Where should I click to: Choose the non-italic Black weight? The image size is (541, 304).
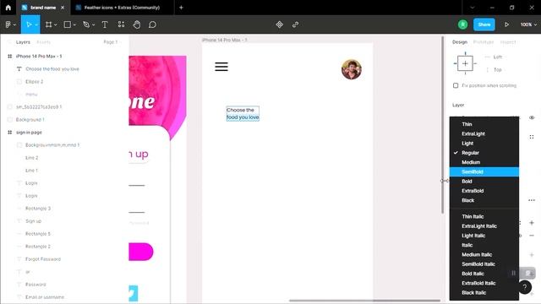coord(484,200)
